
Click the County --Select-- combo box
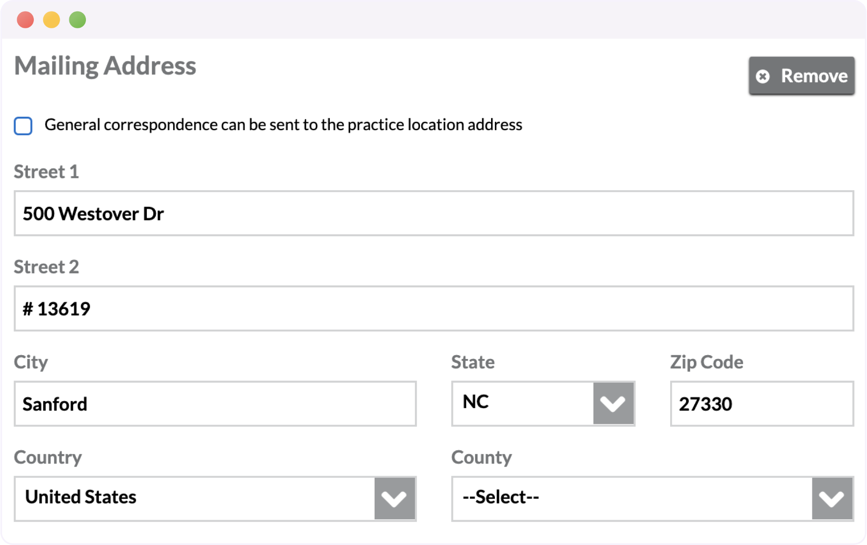click(632, 499)
